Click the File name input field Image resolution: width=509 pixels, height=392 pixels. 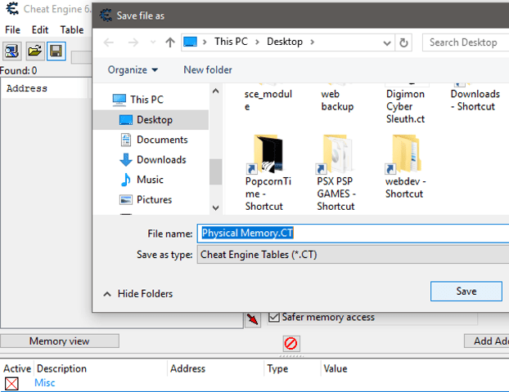[x=353, y=234]
